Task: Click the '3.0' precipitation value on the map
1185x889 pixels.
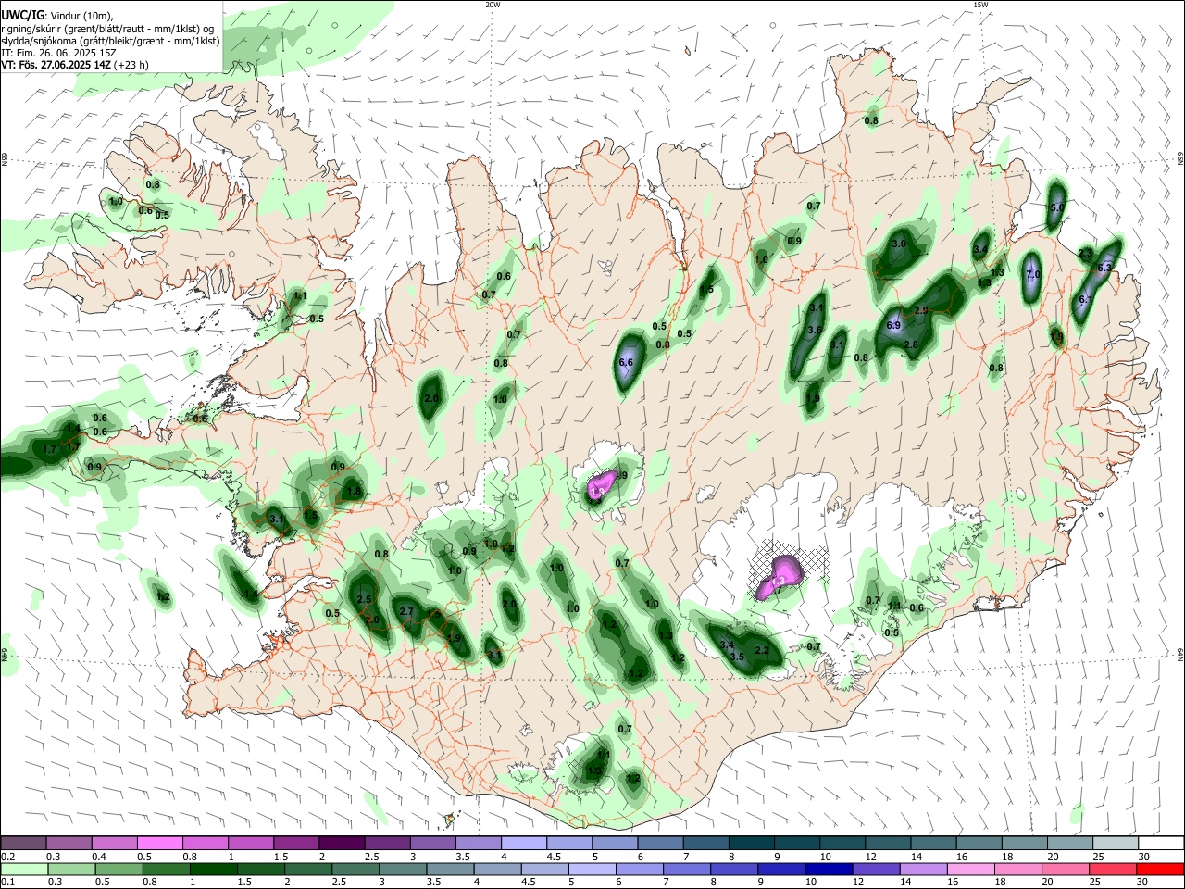Action: 898,244
